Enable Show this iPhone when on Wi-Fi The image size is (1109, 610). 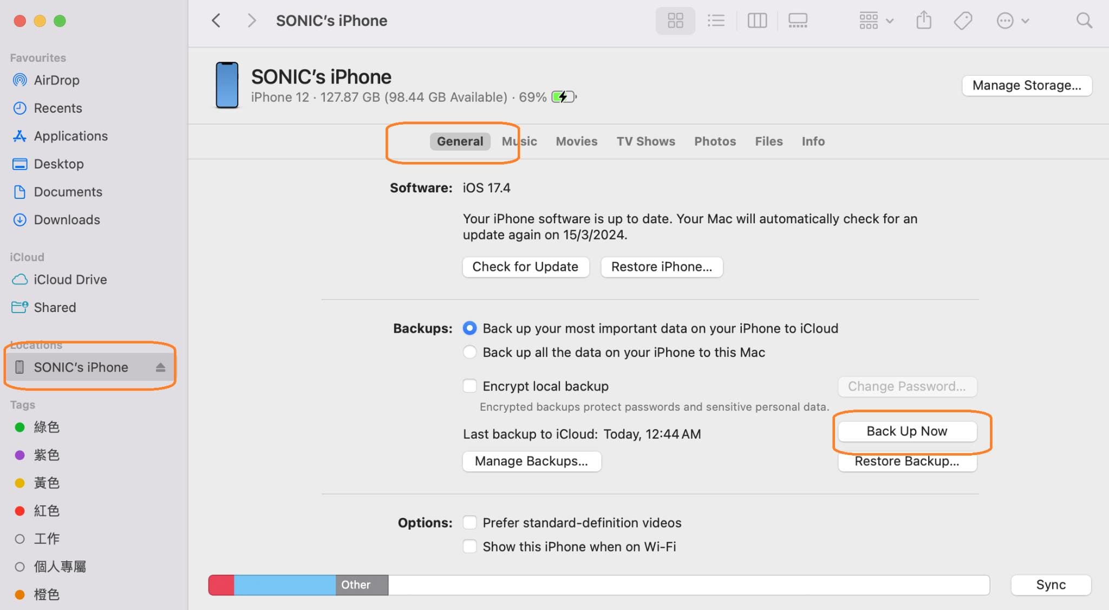(x=469, y=546)
